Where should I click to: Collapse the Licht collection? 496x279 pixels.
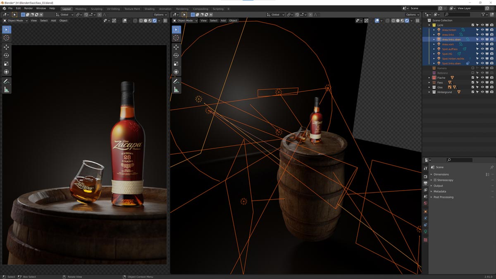pyautogui.click(x=429, y=25)
